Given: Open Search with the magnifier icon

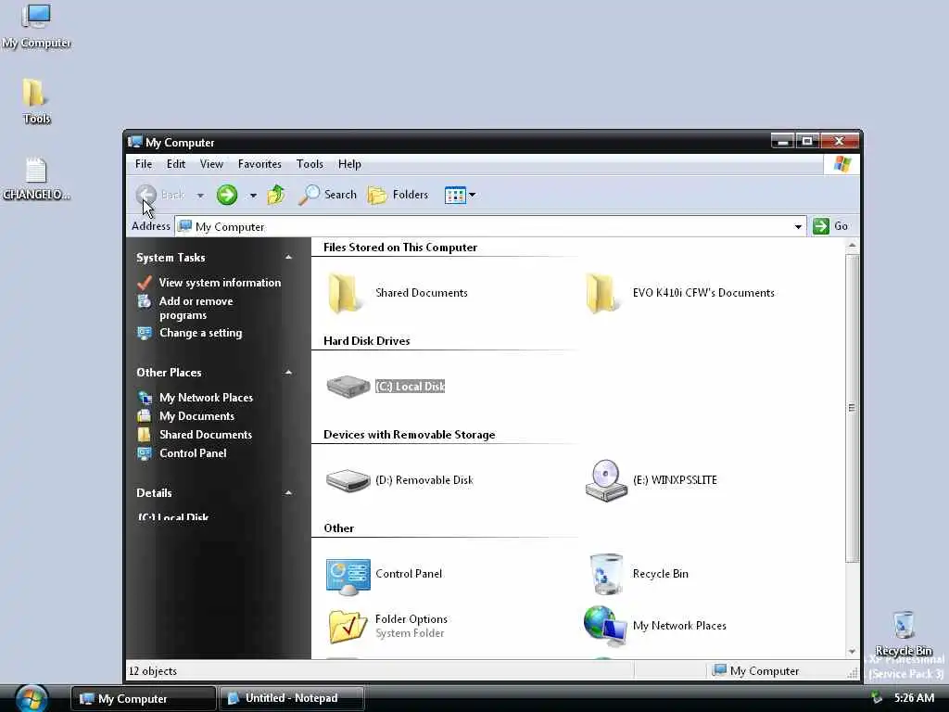Looking at the screenshot, I should (327, 195).
